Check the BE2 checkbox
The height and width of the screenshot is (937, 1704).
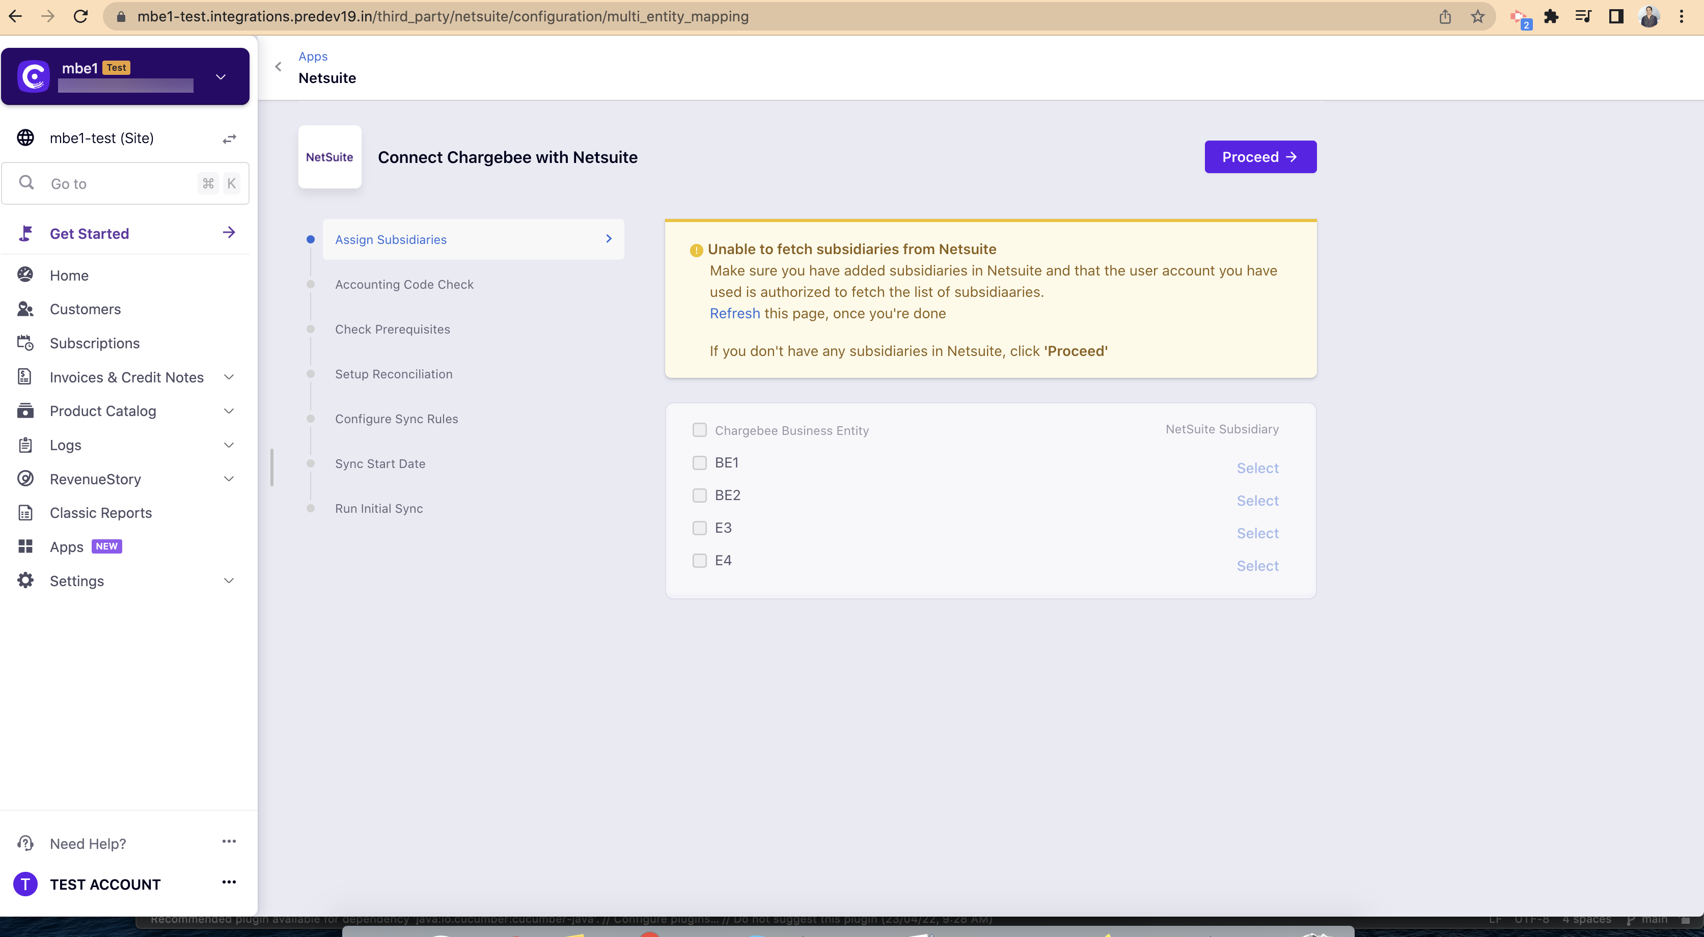(x=699, y=495)
